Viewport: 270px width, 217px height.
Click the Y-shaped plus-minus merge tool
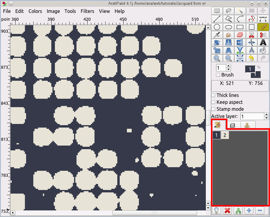[x=240, y=50]
